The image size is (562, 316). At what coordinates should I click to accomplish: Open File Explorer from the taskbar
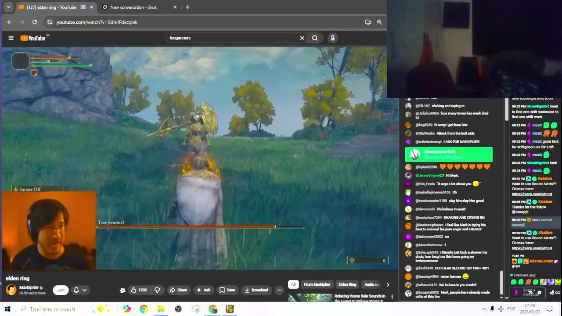pos(161,309)
